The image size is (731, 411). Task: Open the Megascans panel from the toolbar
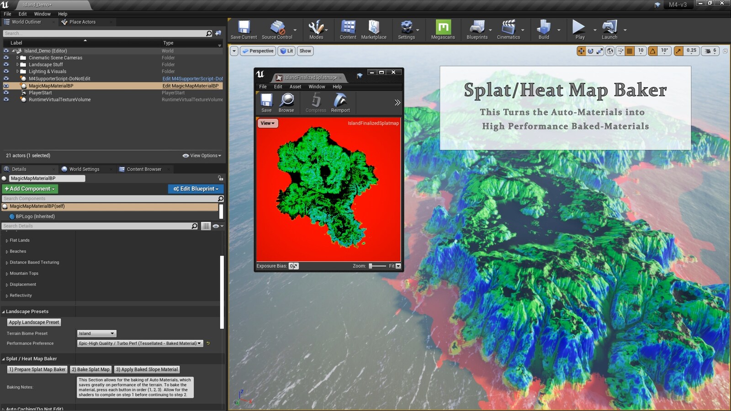coord(442,29)
